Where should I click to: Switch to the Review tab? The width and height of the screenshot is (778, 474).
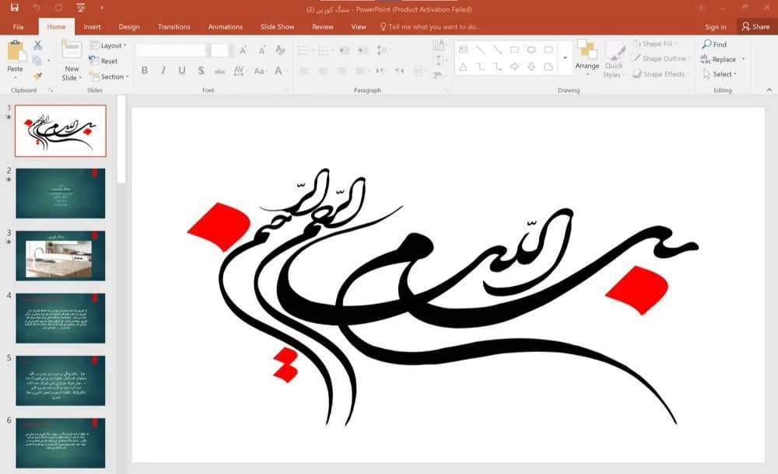[323, 26]
